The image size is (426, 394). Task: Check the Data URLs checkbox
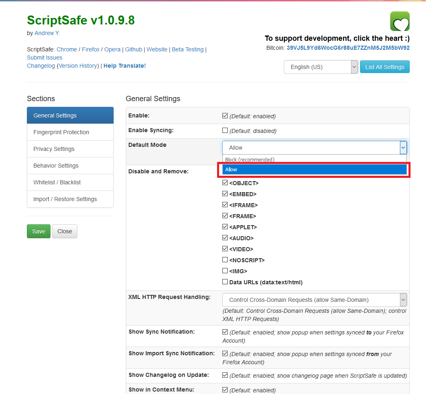(225, 282)
